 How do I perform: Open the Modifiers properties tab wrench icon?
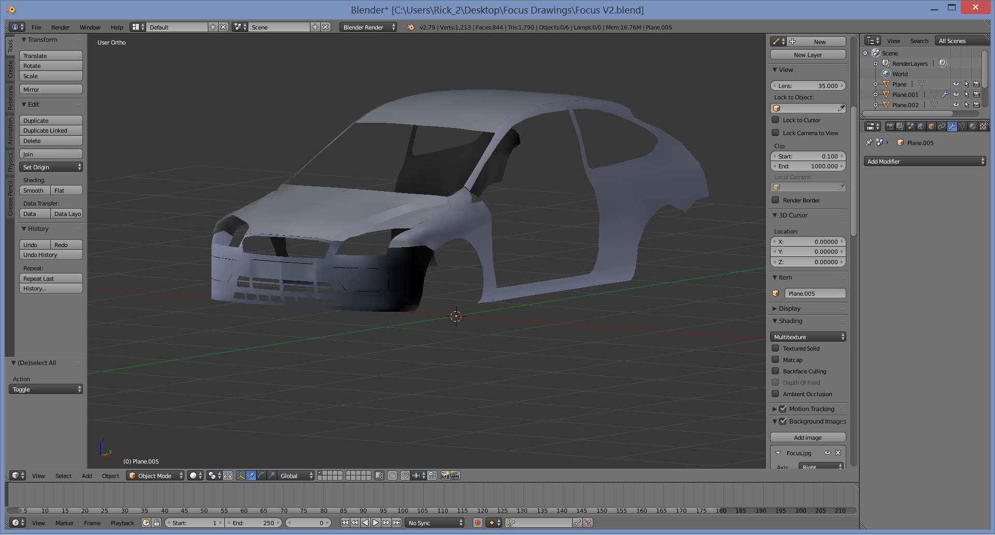pos(952,126)
